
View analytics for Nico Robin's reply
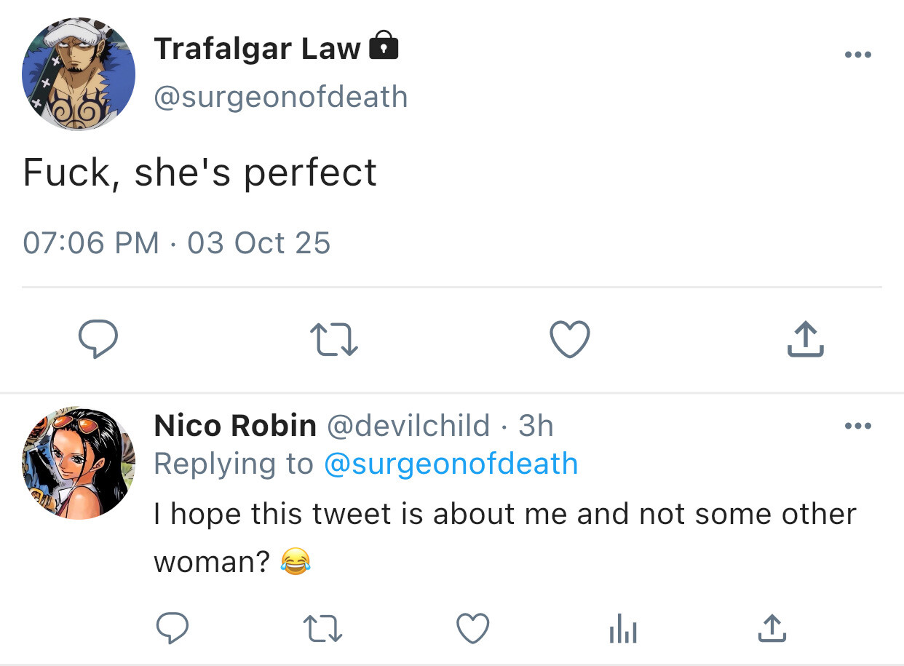point(622,628)
